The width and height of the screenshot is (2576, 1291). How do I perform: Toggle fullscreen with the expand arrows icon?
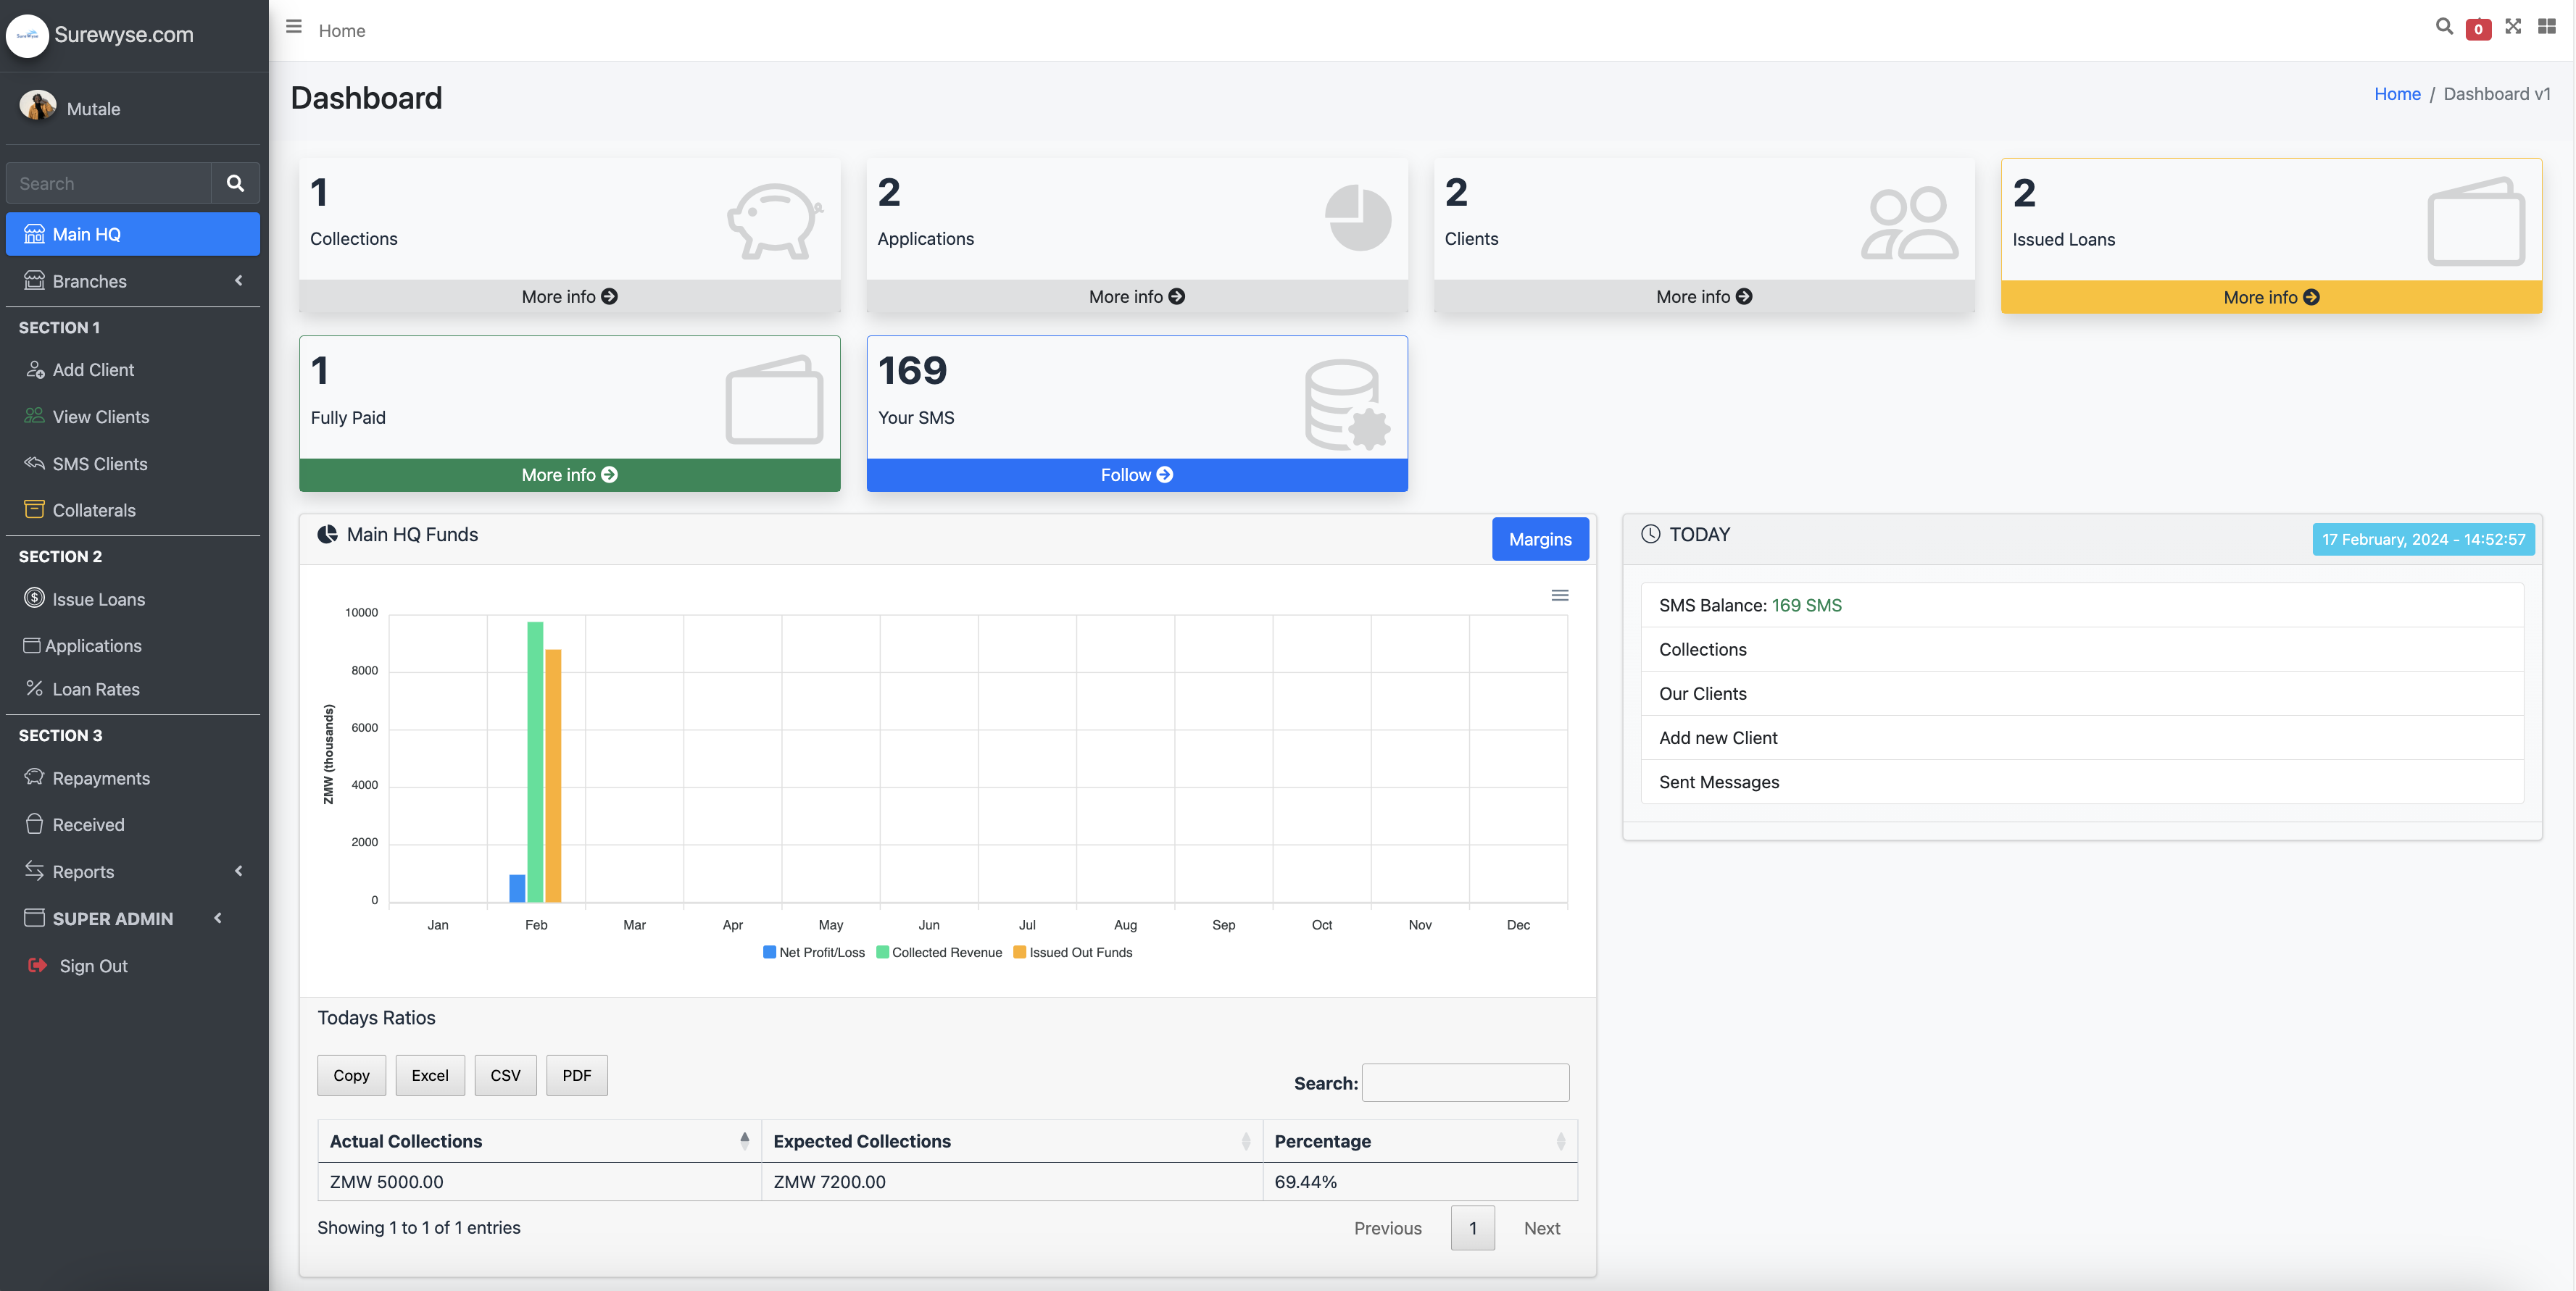tap(2513, 27)
